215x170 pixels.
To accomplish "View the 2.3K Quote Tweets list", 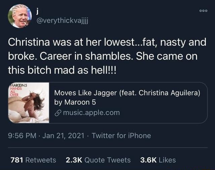I will click(x=96, y=160).
